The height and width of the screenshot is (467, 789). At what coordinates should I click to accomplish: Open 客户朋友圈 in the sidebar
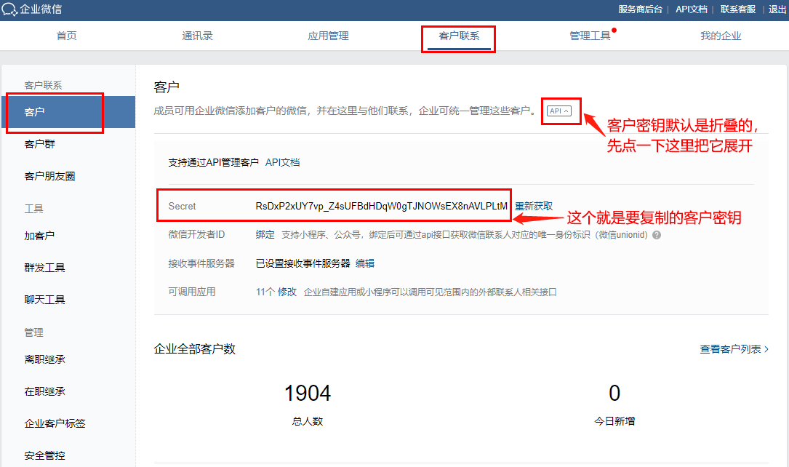(50, 177)
